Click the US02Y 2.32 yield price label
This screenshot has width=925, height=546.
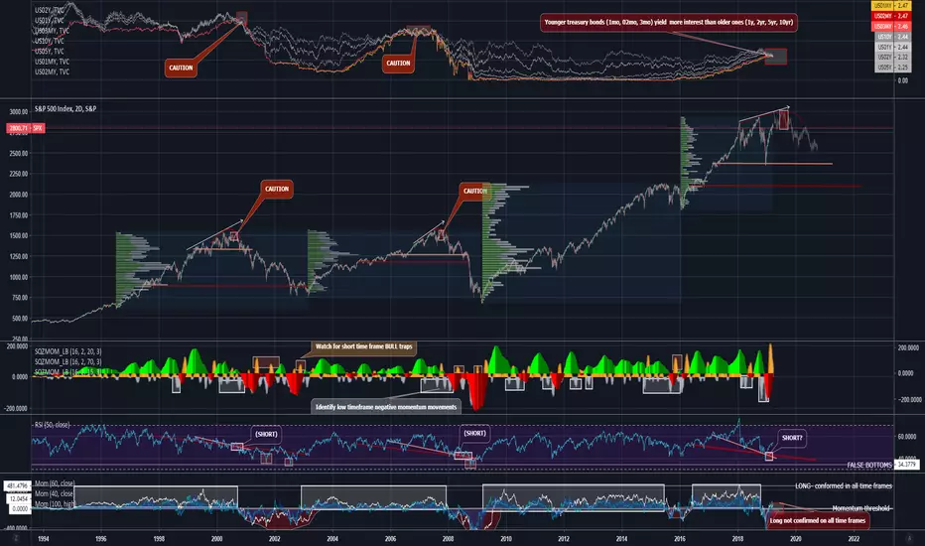coord(893,57)
